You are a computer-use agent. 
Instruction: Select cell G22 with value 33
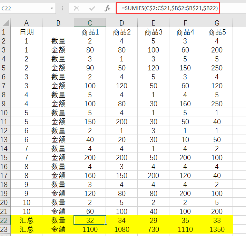click(217, 220)
